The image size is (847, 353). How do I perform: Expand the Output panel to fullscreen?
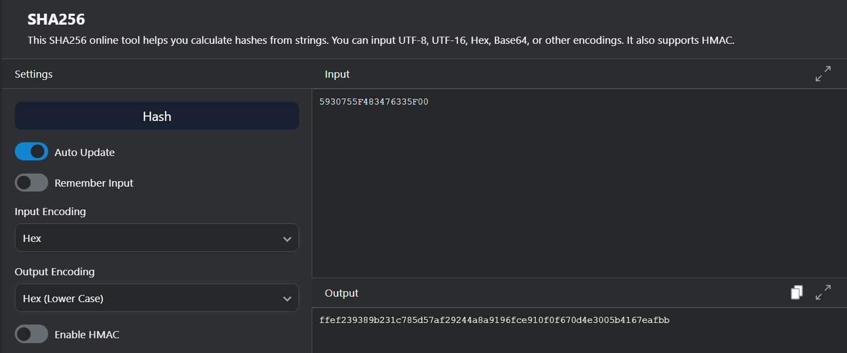coord(823,293)
